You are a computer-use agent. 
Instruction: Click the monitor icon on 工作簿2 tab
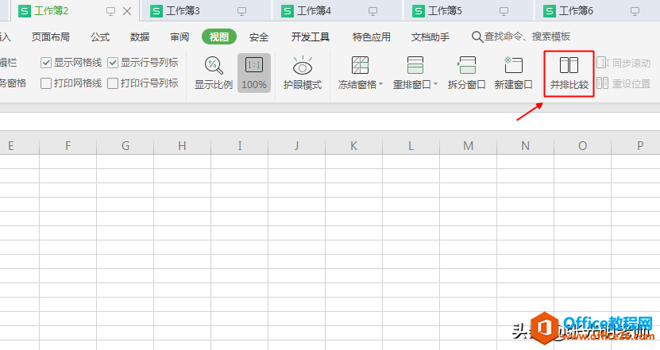[x=110, y=11]
